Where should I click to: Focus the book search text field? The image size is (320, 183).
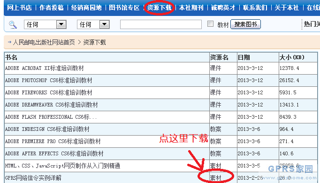click(x=161, y=24)
